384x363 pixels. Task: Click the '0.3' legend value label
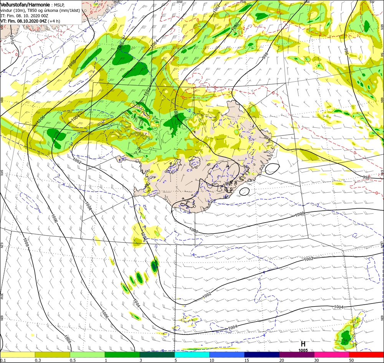[38, 360]
